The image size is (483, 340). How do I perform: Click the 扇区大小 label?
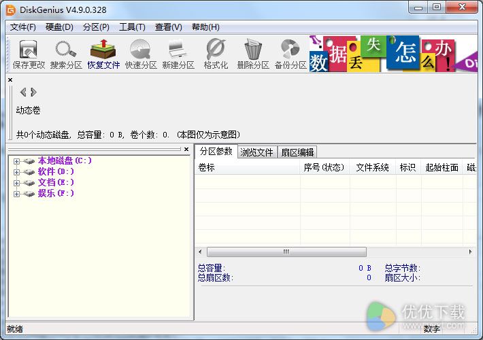point(402,278)
